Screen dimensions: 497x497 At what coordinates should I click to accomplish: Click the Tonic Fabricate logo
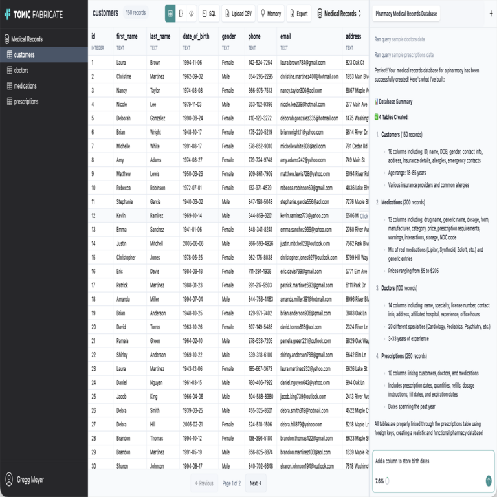pyautogui.click(x=34, y=14)
